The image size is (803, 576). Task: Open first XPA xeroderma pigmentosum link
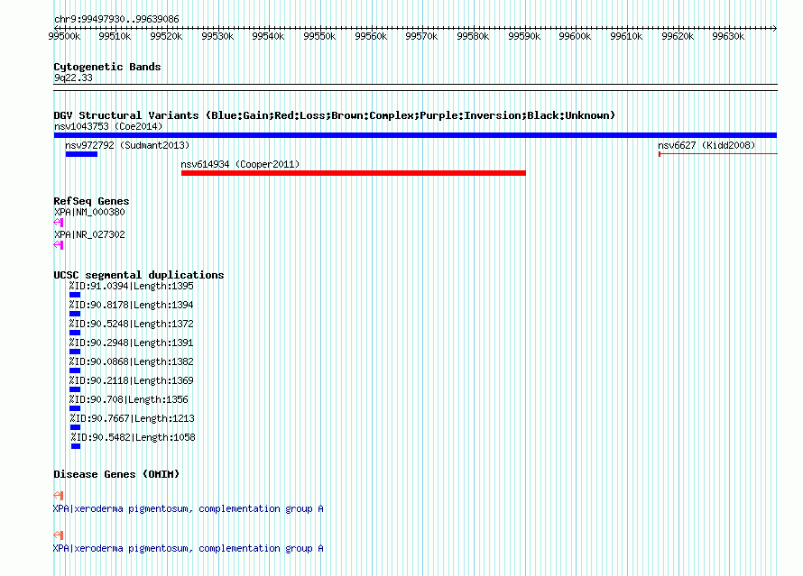click(188, 508)
